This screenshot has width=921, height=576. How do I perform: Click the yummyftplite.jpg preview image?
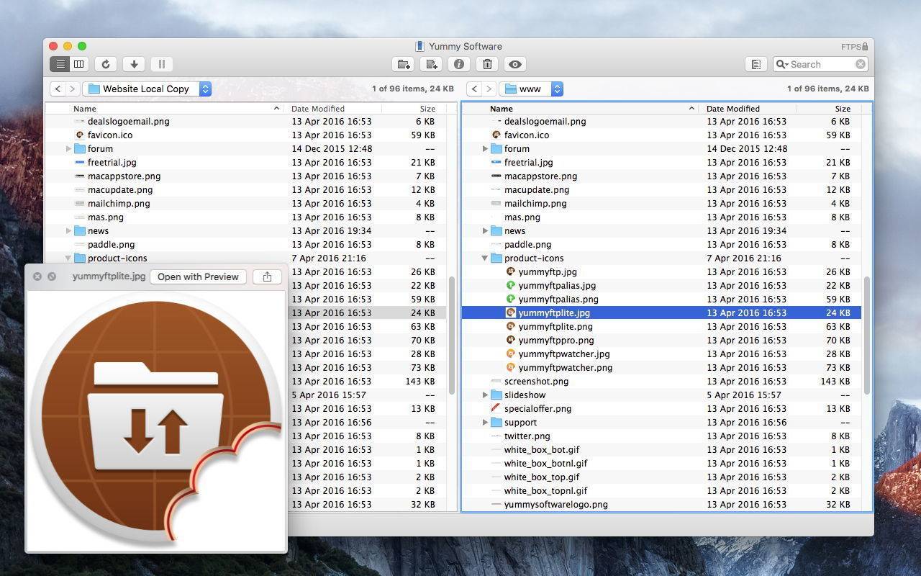tap(157, 420)
